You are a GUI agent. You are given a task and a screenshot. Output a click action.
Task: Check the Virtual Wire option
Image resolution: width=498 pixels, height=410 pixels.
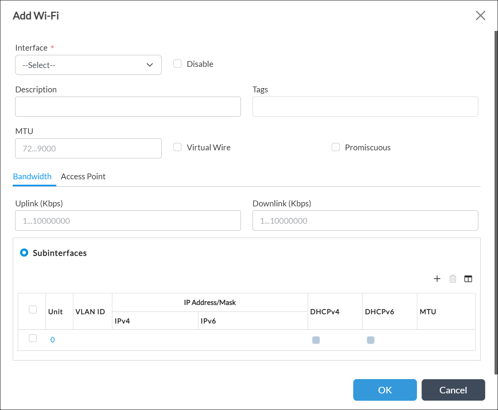pyautogui.click(x=178, y=147)
